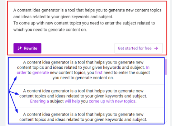
Task: Click the highlighted word 'first'
Action: pyautogui.click(x=99, y=72)
